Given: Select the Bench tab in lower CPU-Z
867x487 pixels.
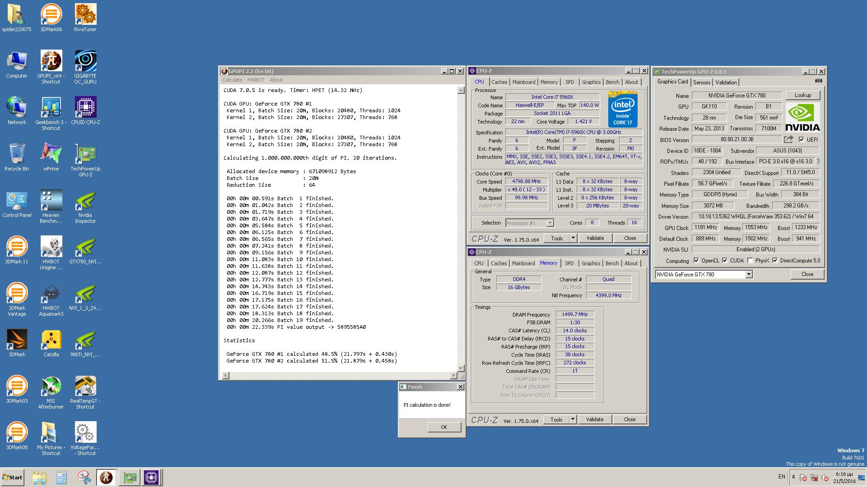Looking at the screenshot, I should point(612,263).
